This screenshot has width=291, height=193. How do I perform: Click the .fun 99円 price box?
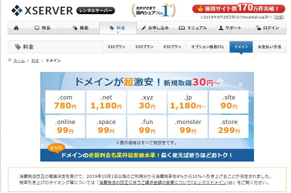(x=147, y=126)
